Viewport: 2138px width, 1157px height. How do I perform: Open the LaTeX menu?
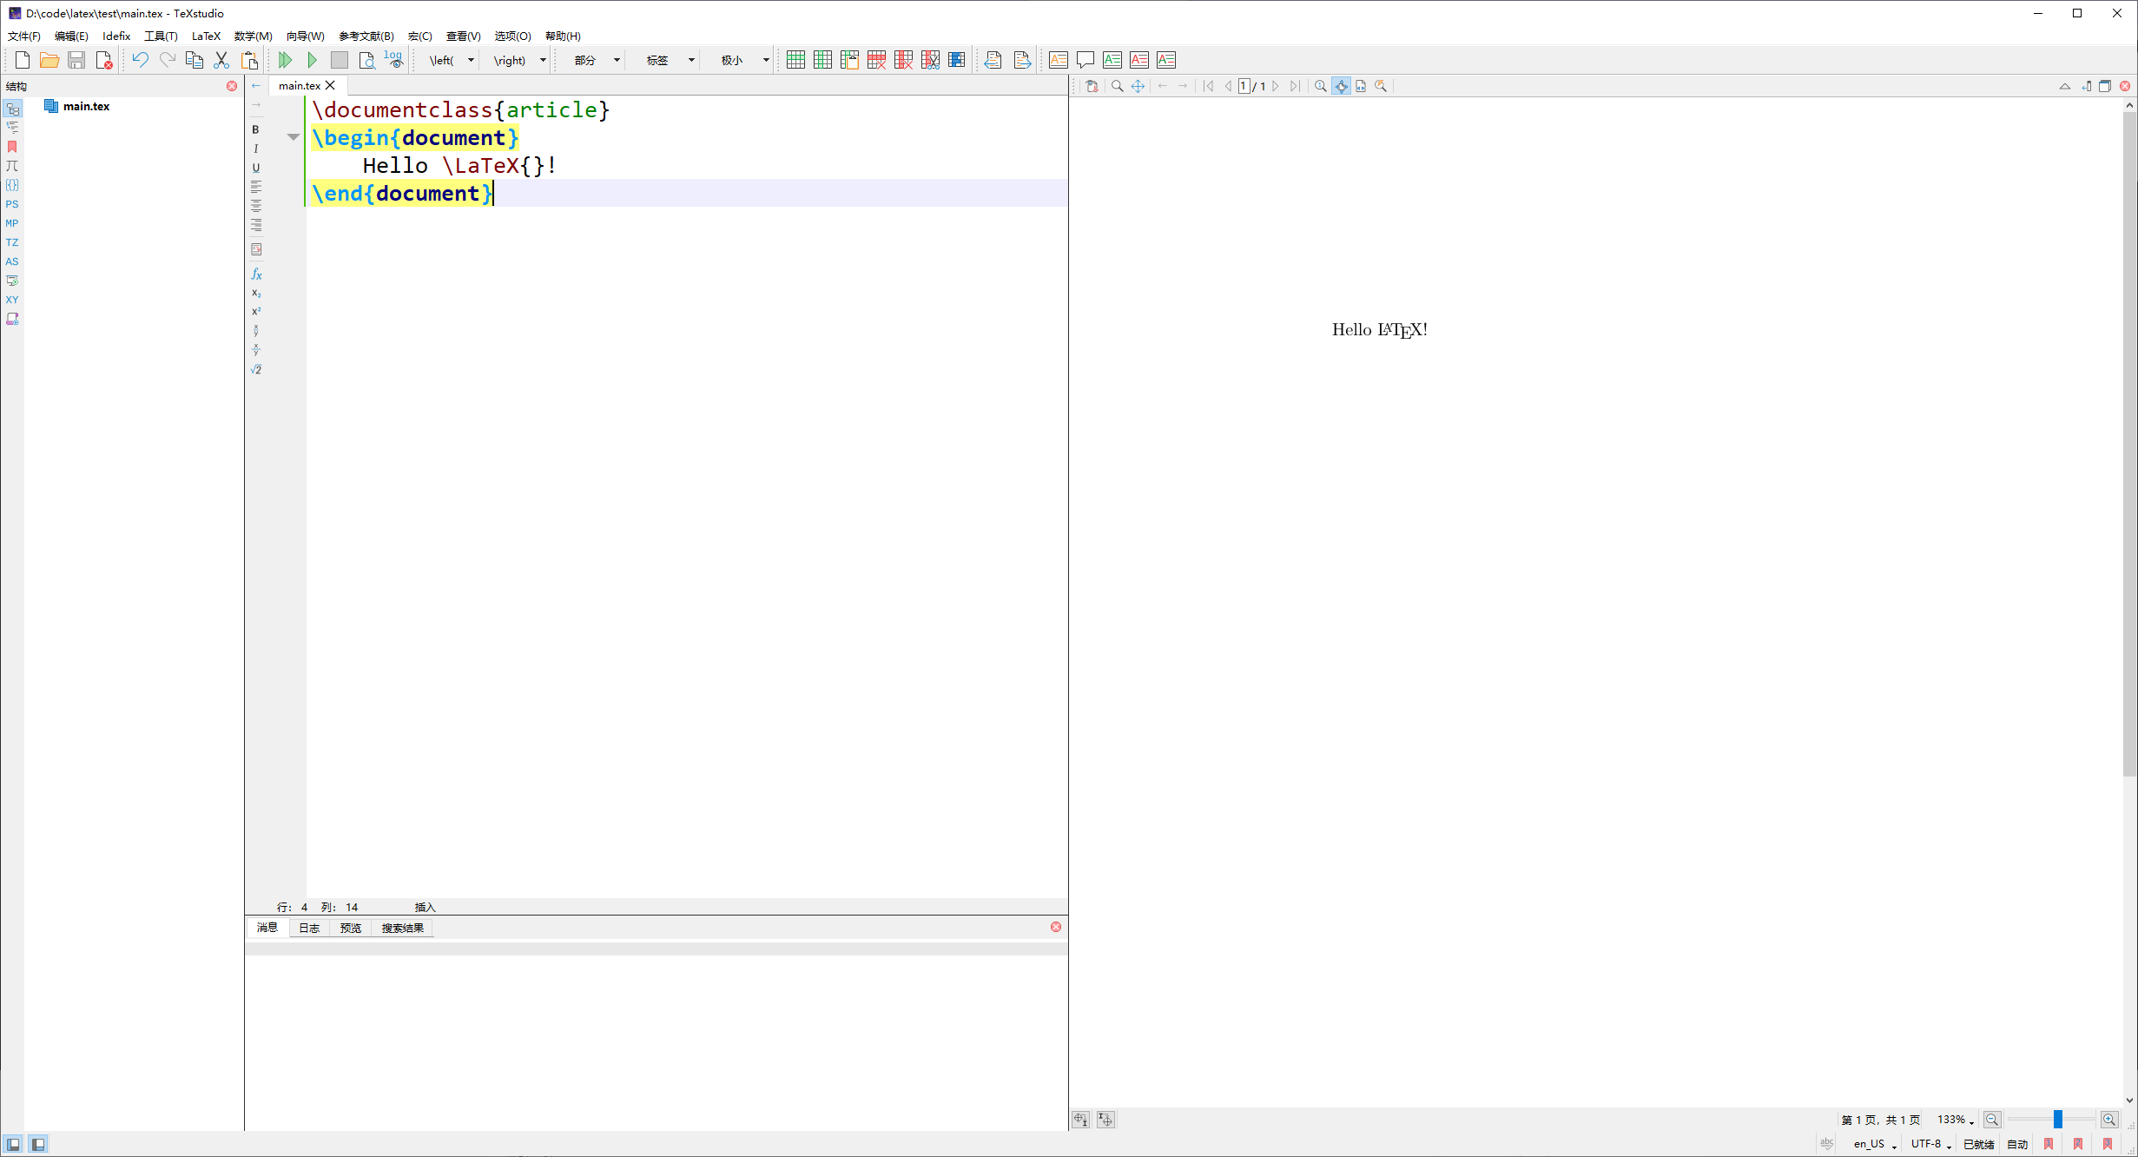click(206, 36)
